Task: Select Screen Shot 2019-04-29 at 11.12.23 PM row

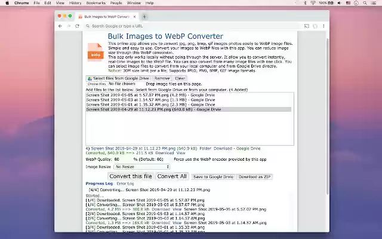Action: coord(189,109)
